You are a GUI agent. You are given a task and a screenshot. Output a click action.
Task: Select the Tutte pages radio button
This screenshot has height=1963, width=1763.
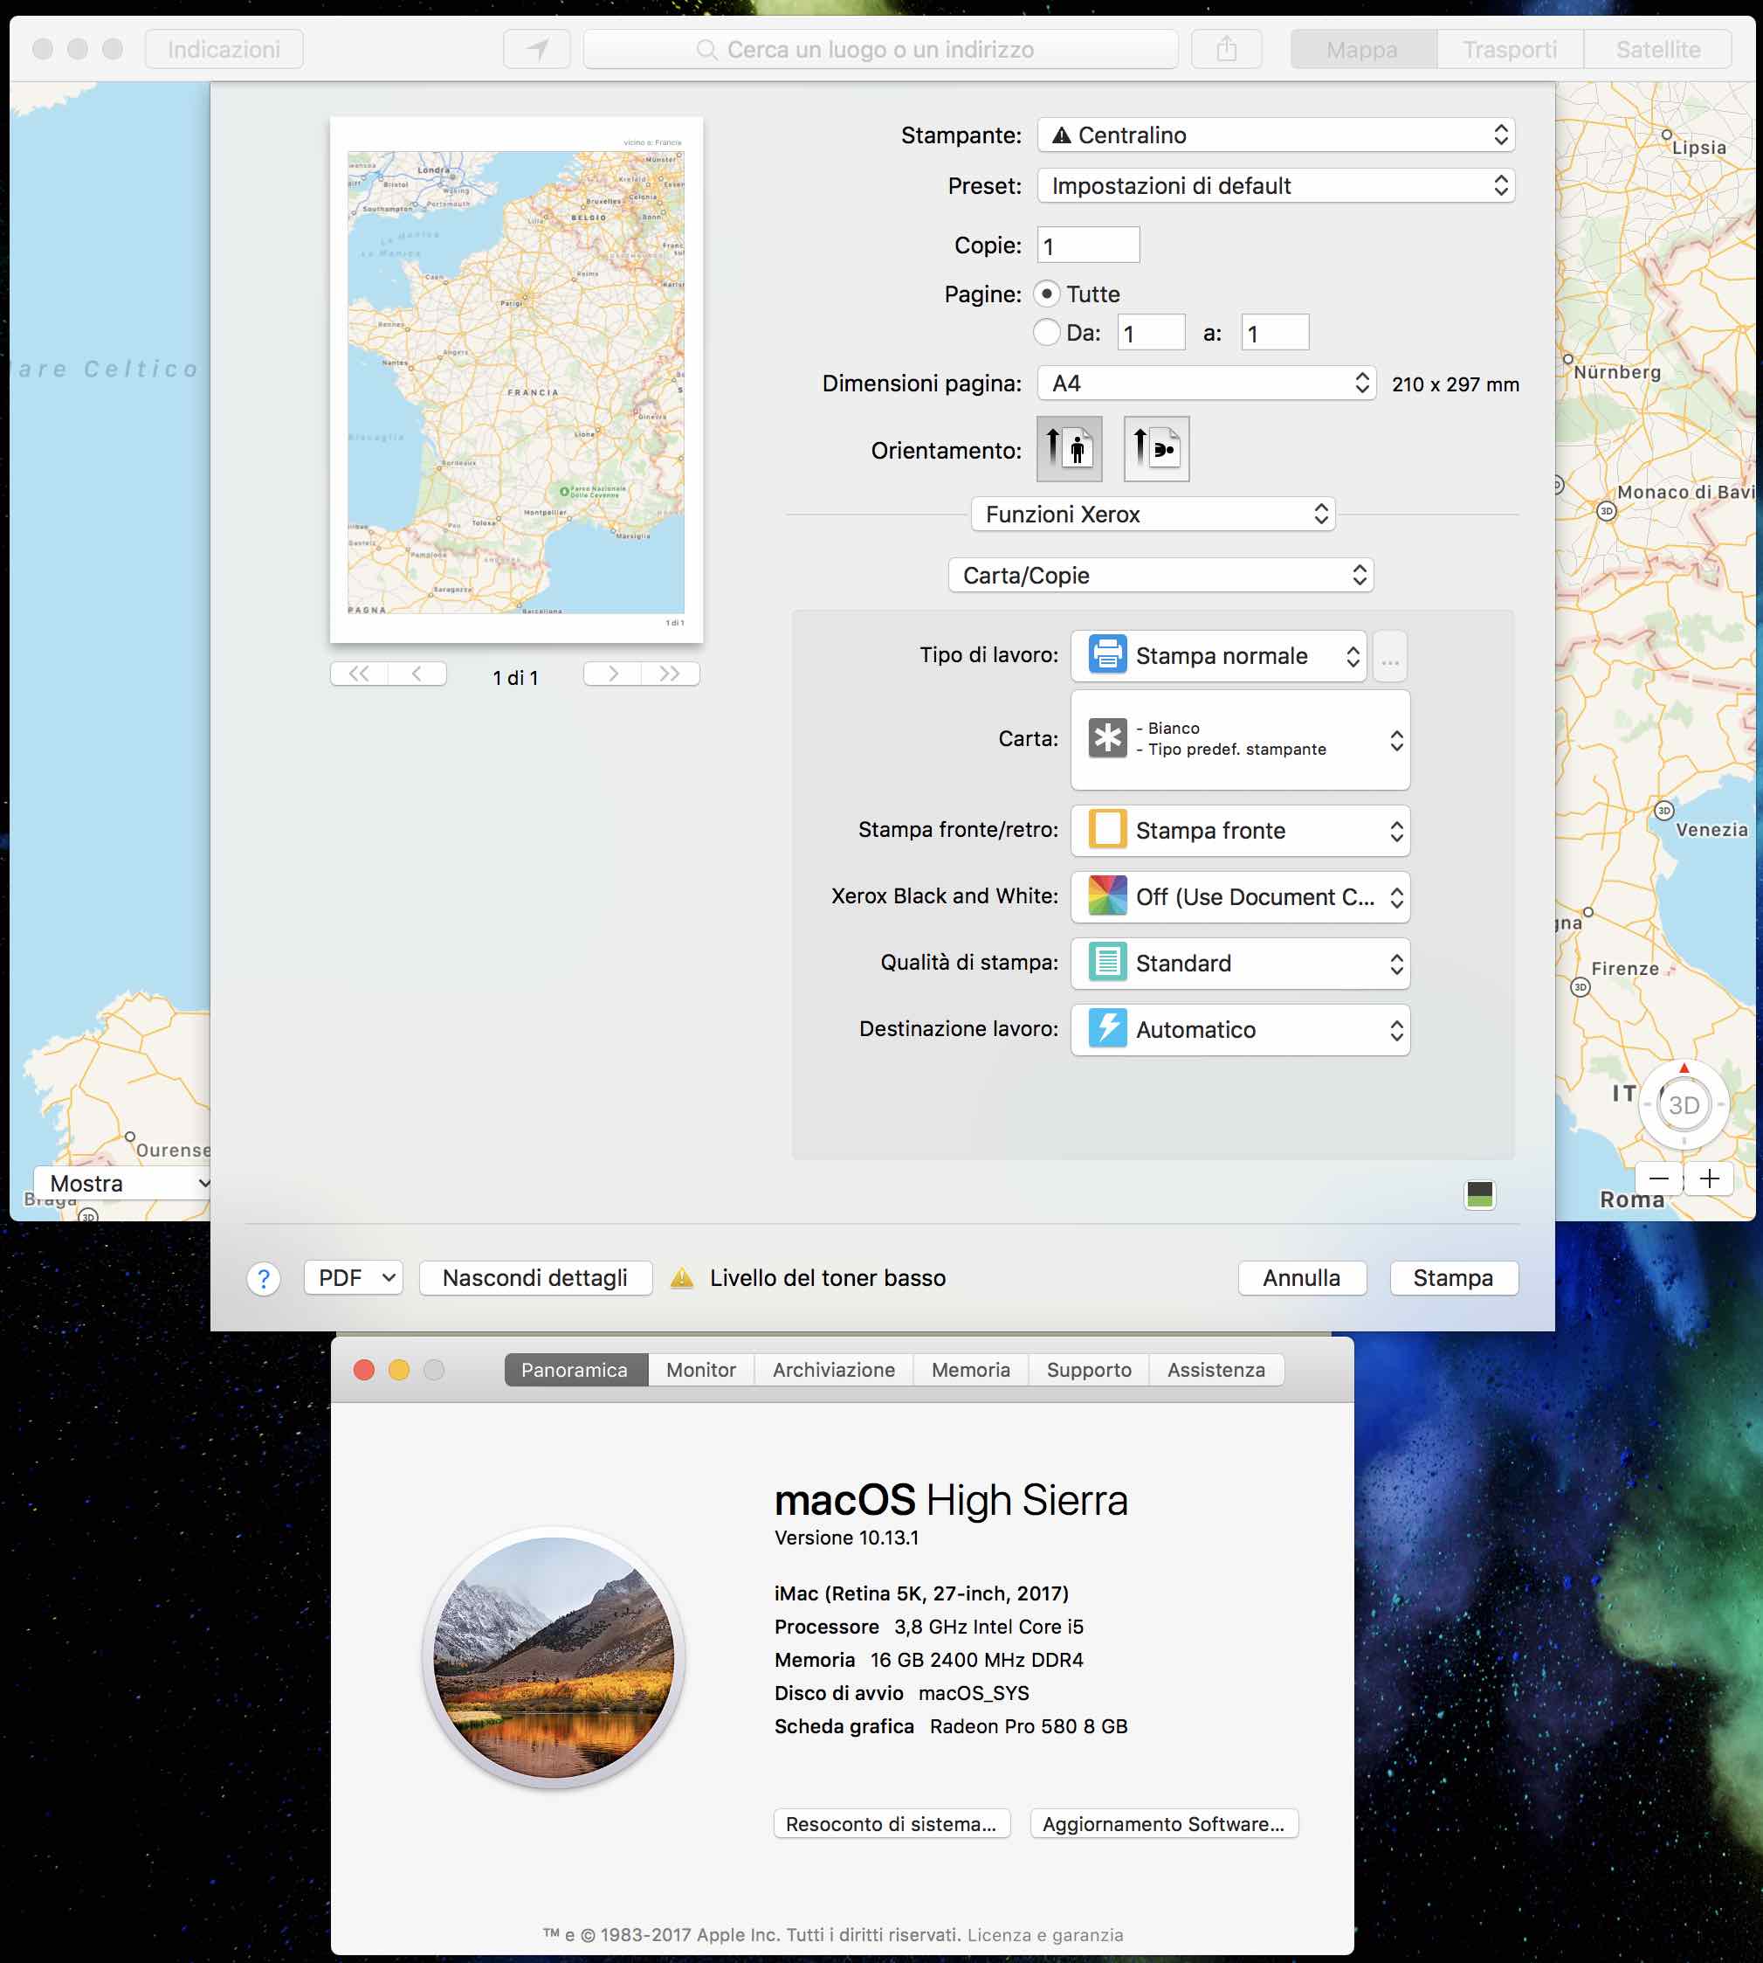[1046, 294]
